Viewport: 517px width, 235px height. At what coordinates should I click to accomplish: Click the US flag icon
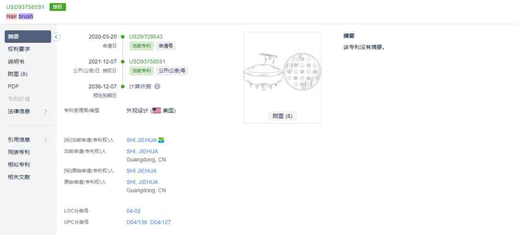point(157,111)
